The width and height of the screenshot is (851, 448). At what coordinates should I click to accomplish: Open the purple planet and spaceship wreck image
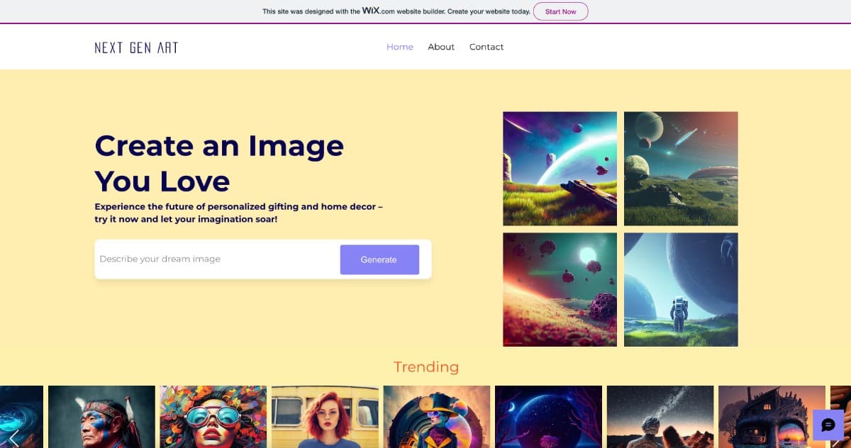(x=560, y=169)
